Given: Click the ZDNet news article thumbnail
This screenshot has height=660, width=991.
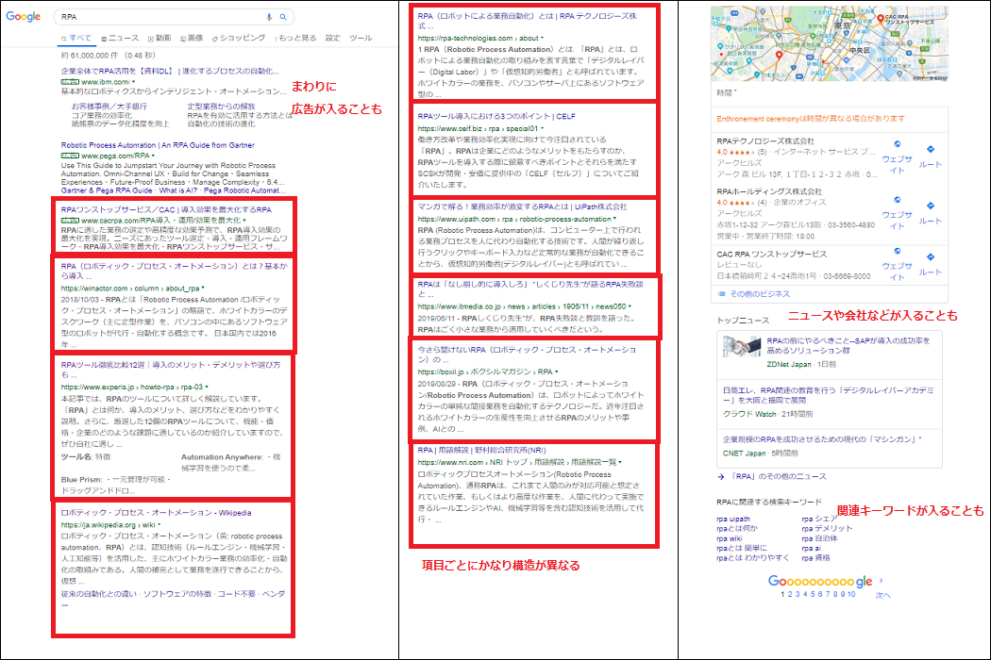Looking at the screenshot, I should click(x=742, y=346).
